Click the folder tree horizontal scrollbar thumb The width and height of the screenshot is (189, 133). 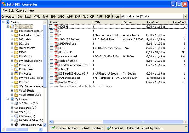coord(17,129)
